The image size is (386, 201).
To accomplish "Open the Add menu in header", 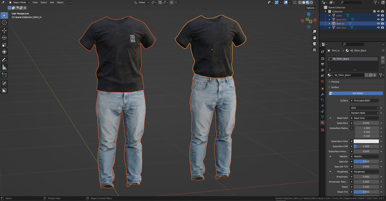I will click(x=52, y=2).
